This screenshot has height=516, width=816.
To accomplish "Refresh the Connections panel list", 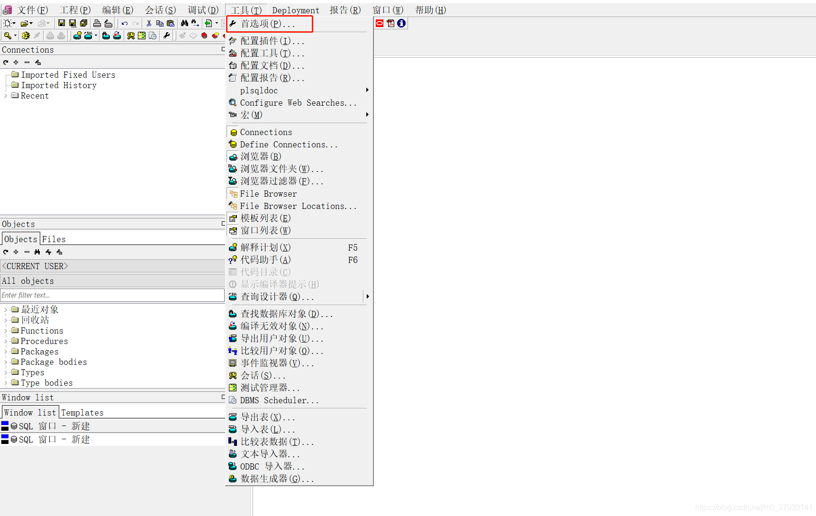I will tap(6, 62).
